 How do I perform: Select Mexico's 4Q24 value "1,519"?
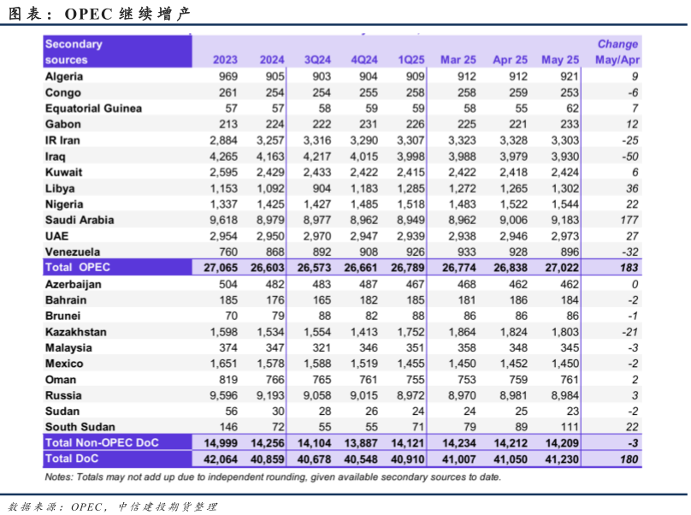364,364
